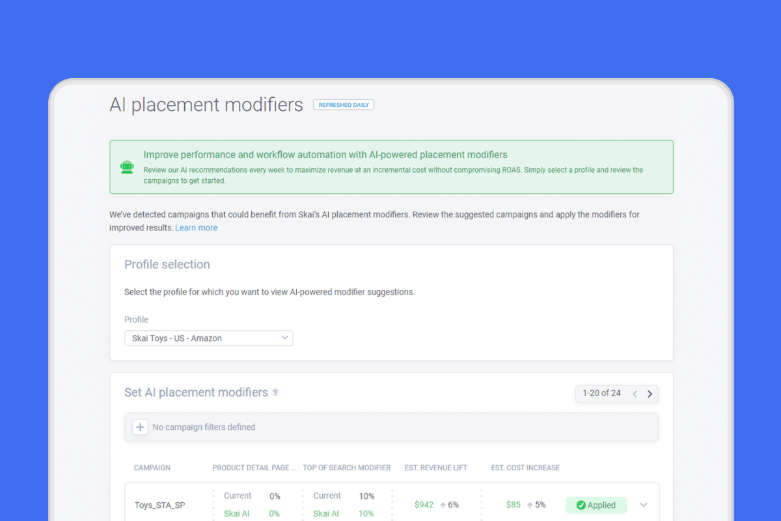Click the previous page arrow in pagination
Viewport: 781px width, 521px height.
point(635,393)
